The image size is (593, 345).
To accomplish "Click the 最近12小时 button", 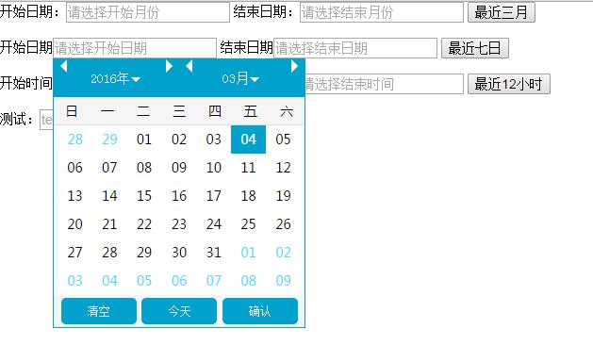I will click(x=509, y=84).
